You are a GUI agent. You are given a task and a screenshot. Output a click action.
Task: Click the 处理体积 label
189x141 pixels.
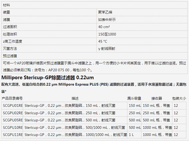10,34
